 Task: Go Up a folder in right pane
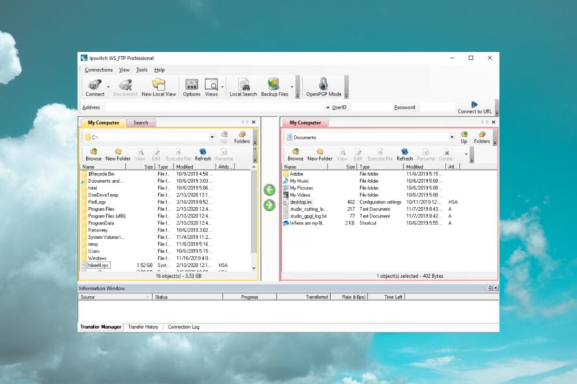[464, 137]
